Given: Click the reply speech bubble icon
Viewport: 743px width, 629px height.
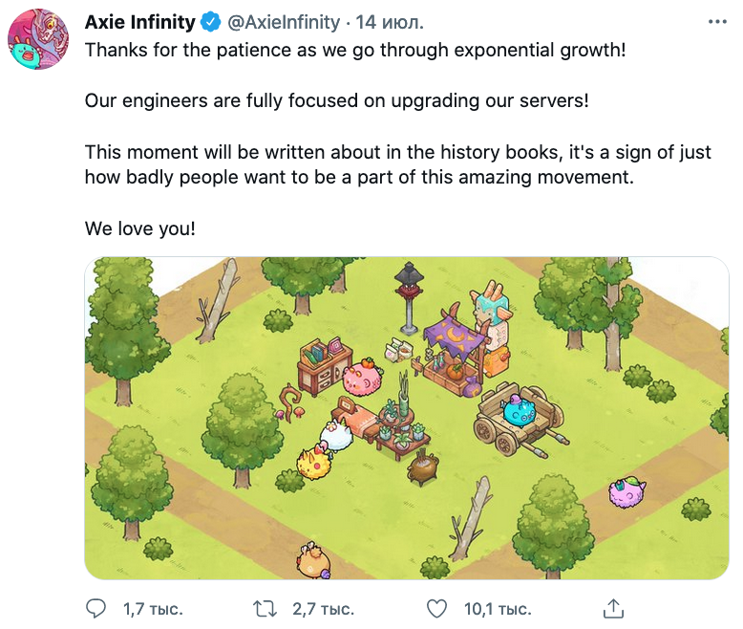Looking at the screenshot, I should 96,609.
